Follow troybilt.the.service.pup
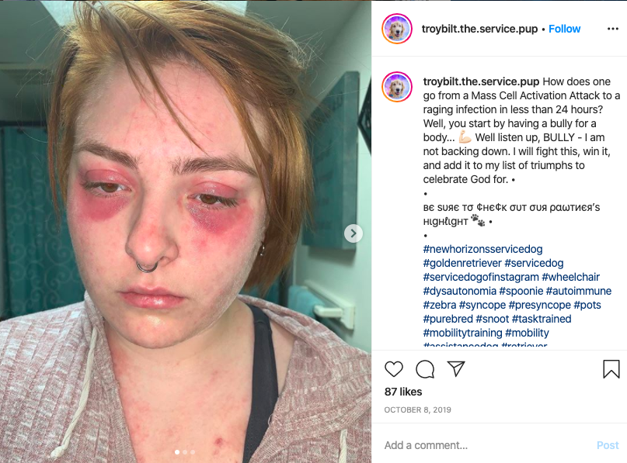627x463 pixels. (564, 29)
